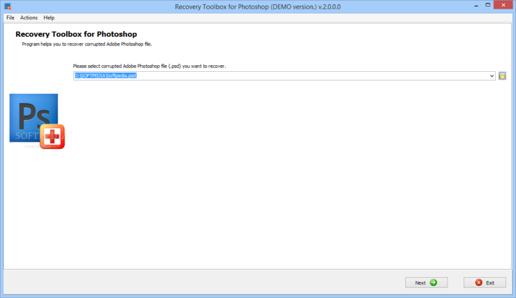Click the Photoshop Ps logo image
Screen dimensions: 516x298
point(32,116)
